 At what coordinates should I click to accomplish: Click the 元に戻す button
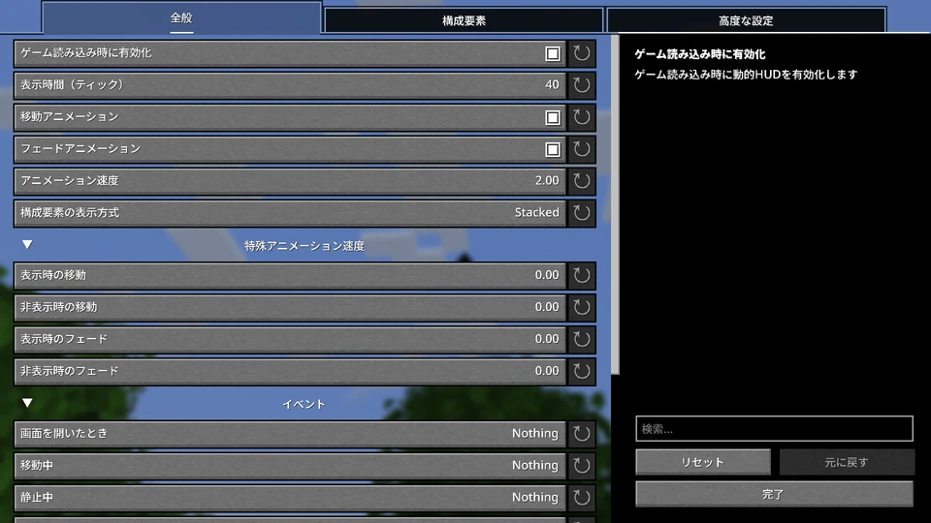coord(847,462)
